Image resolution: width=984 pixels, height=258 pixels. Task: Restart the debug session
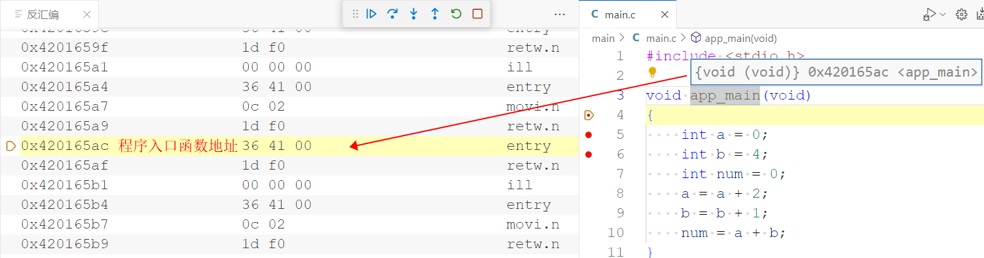click(x=456, y=14)
